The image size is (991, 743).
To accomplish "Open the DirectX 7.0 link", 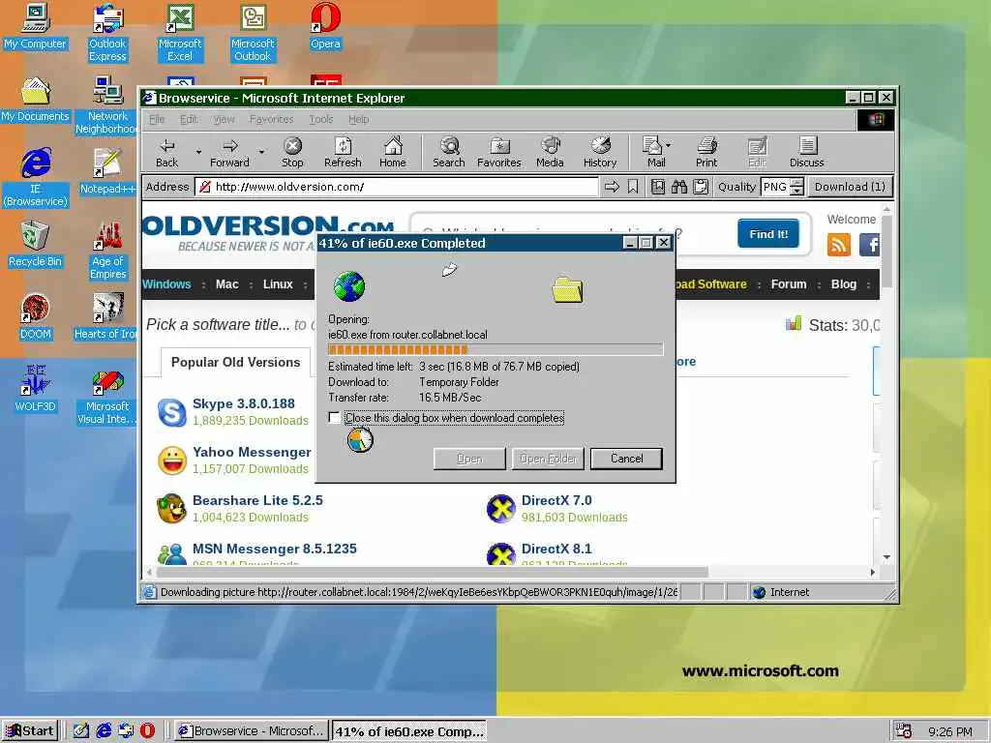I will point(556,500).
